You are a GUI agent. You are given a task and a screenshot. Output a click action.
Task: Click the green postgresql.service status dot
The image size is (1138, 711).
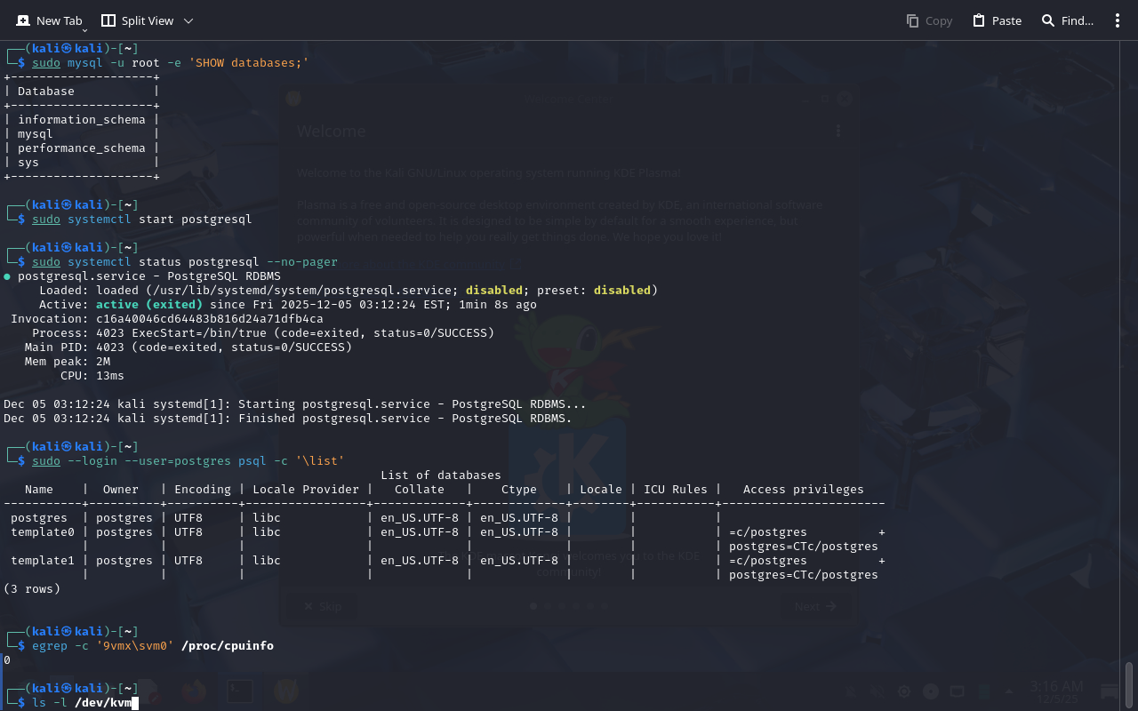click(7, 276)
